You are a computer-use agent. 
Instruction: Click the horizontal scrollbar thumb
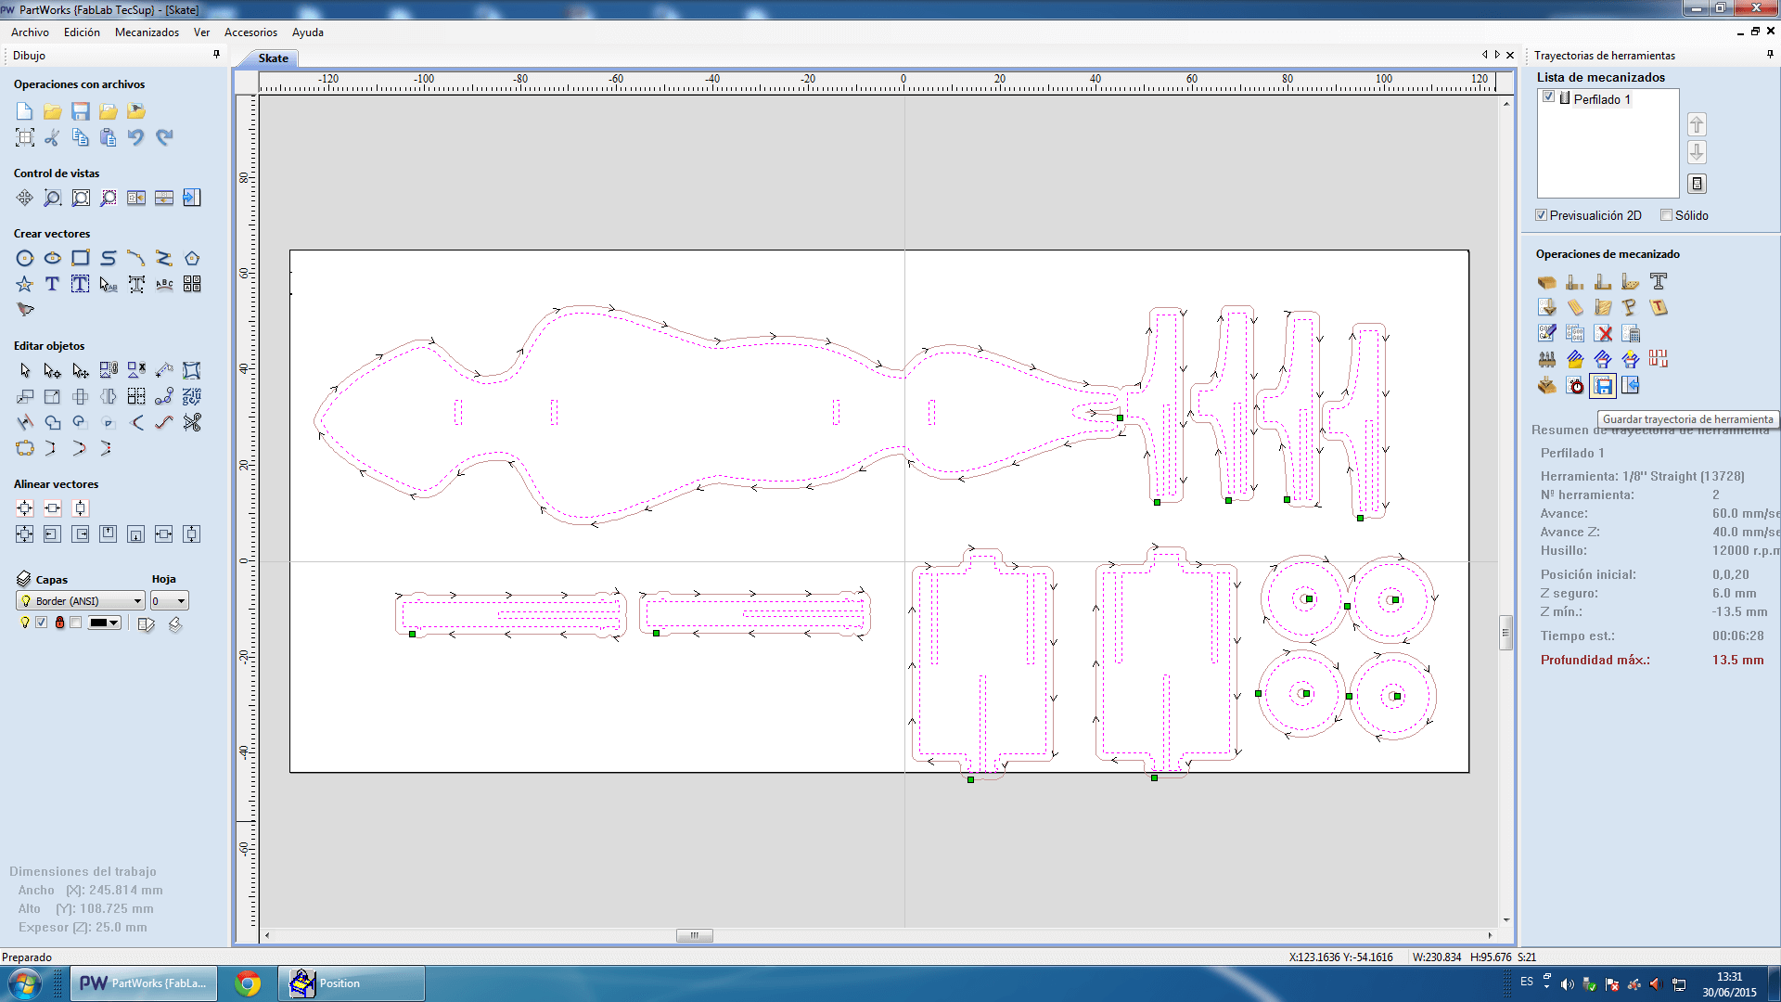click(x=694, y=935)
